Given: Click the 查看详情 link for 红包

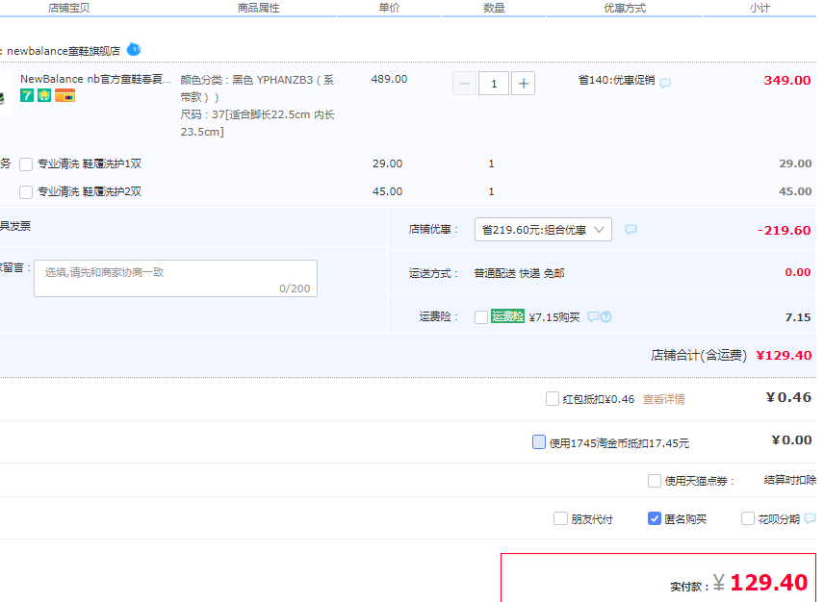Looking at the screenshot, I should click(663, 399).
